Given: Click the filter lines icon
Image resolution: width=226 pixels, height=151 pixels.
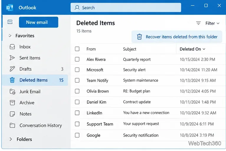Looking at the screenshot, I should pyautogui.click(x=199, y=23).
